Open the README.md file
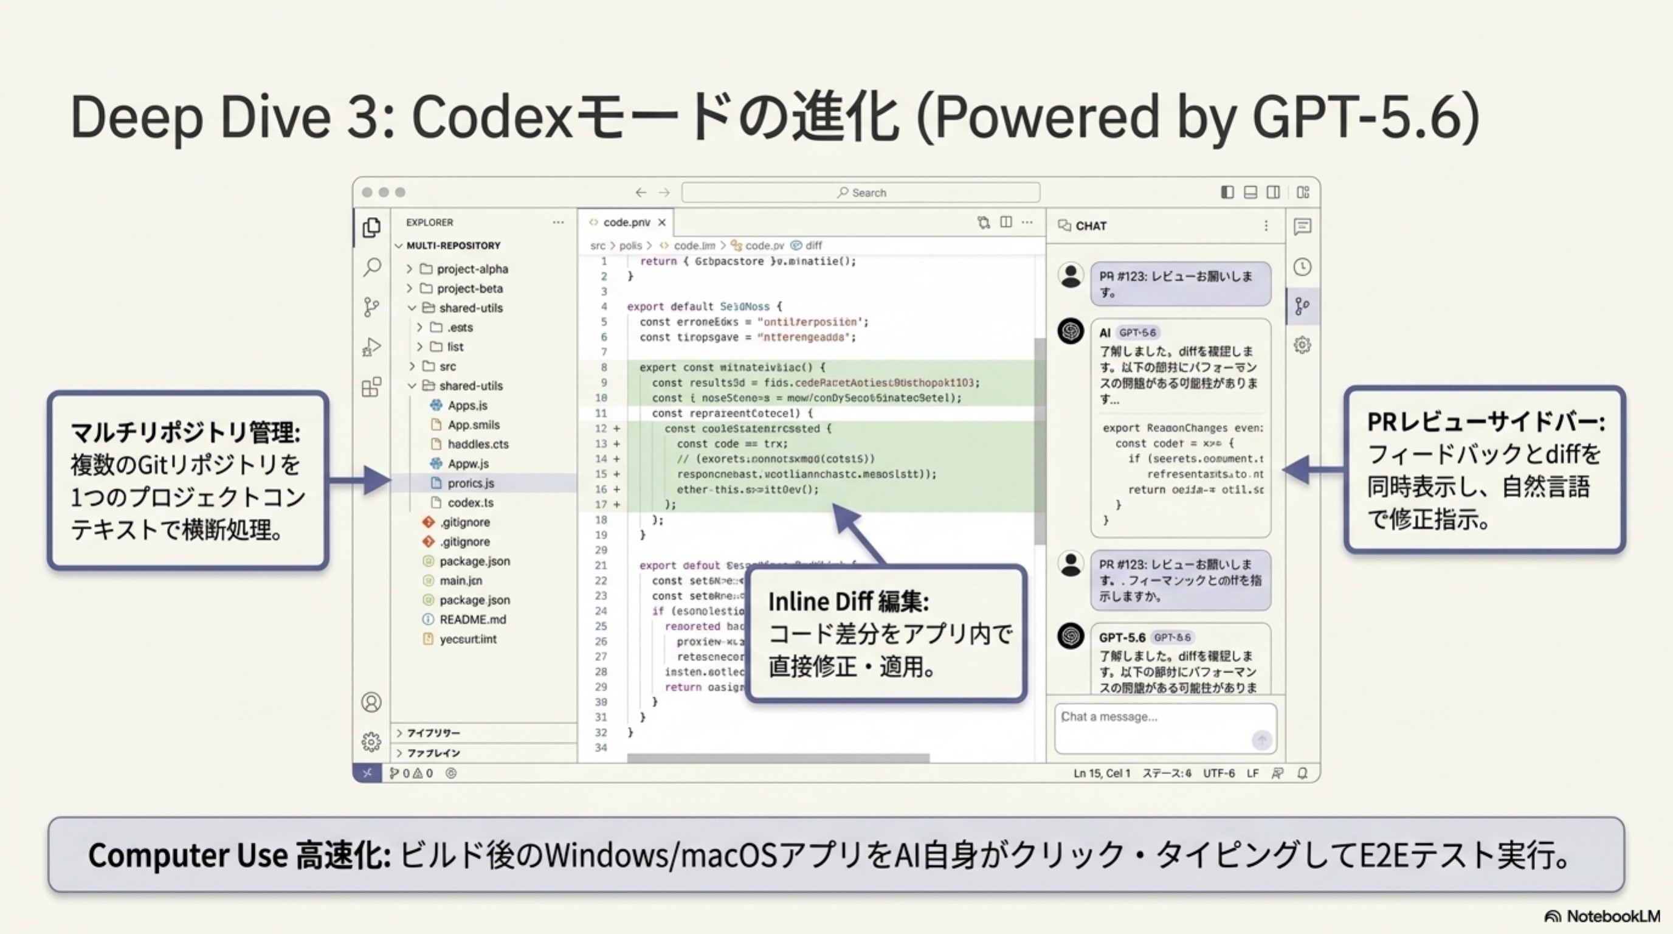This screenshot has width=1673, height=934. pos(464,620)
